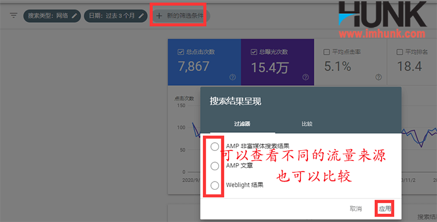Image resolution: width=437 pixels, height=222 pixels.
Task: Toggle the 总曝光次数 checkbox
Action: tap(254, 52)
